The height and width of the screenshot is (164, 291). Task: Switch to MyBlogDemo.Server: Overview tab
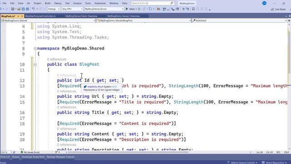click(124, 16)
